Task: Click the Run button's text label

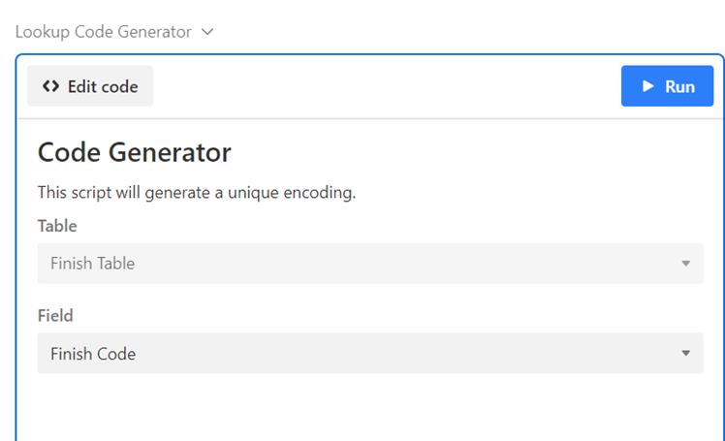Action: click(x=679, y=86)
